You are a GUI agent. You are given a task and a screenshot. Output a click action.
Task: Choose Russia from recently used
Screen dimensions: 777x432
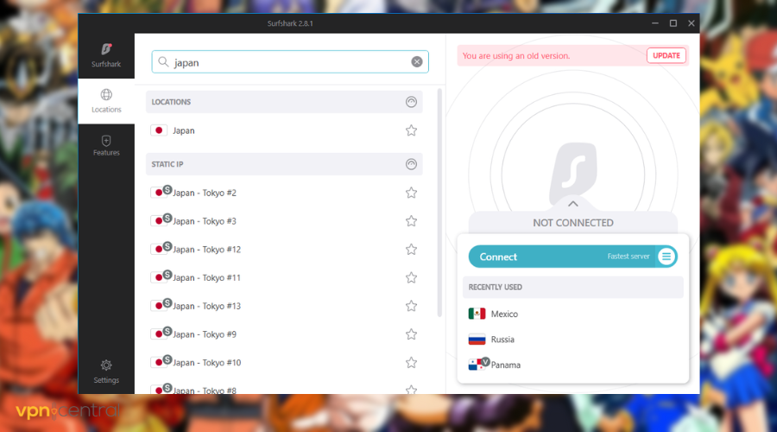(x=502, y=340)
